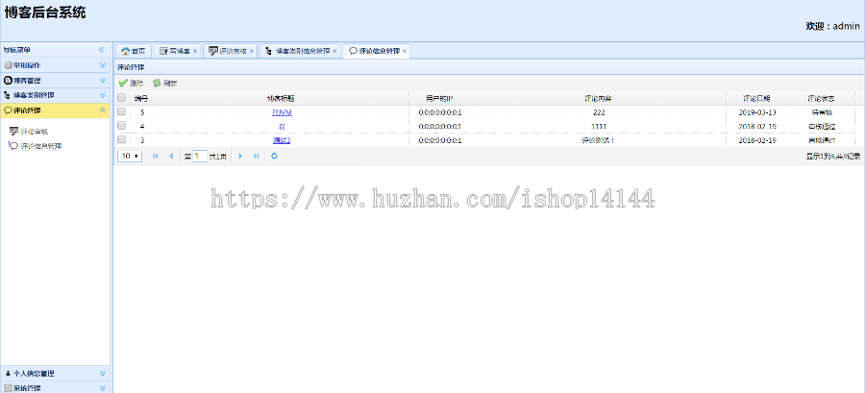
Task: Go to the next page arrow
Action: (240, 156)
